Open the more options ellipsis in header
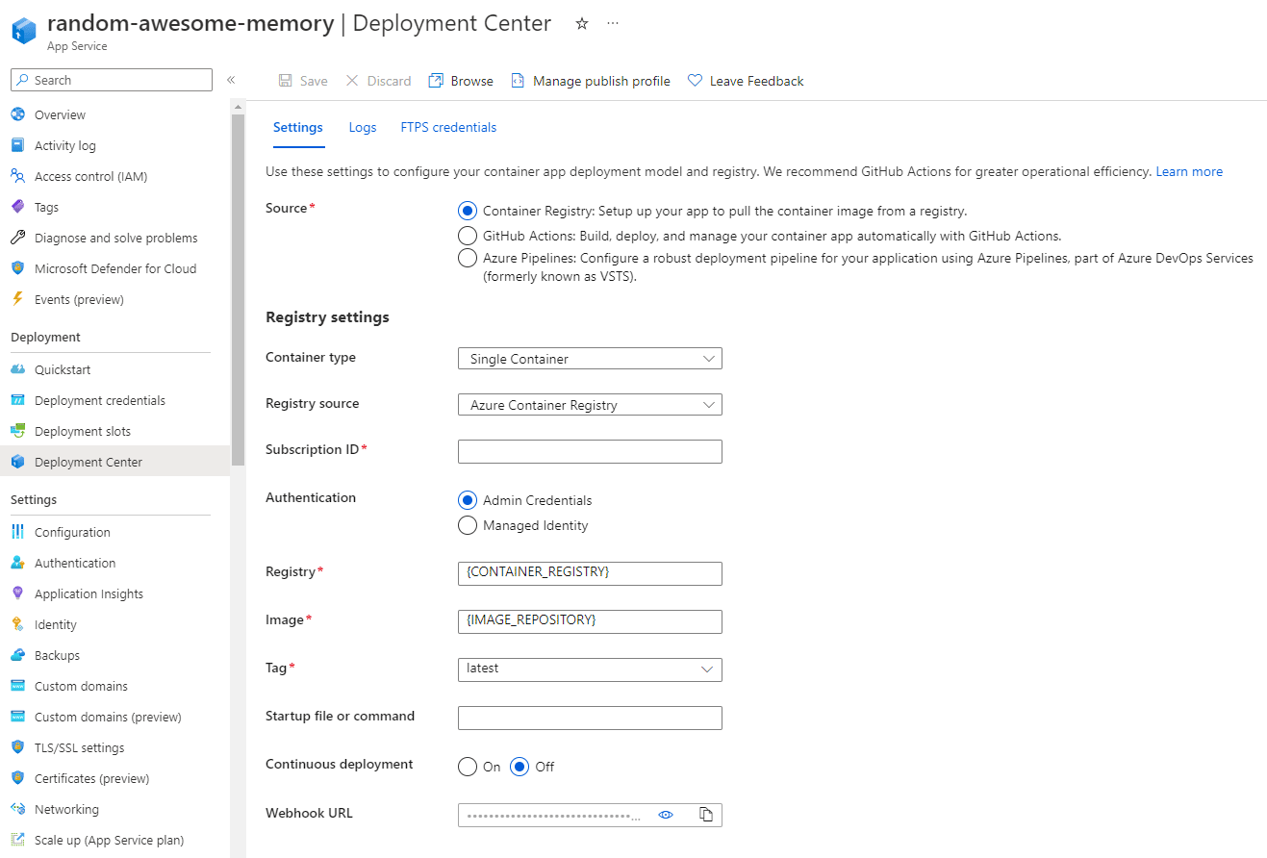 (613, 24)
